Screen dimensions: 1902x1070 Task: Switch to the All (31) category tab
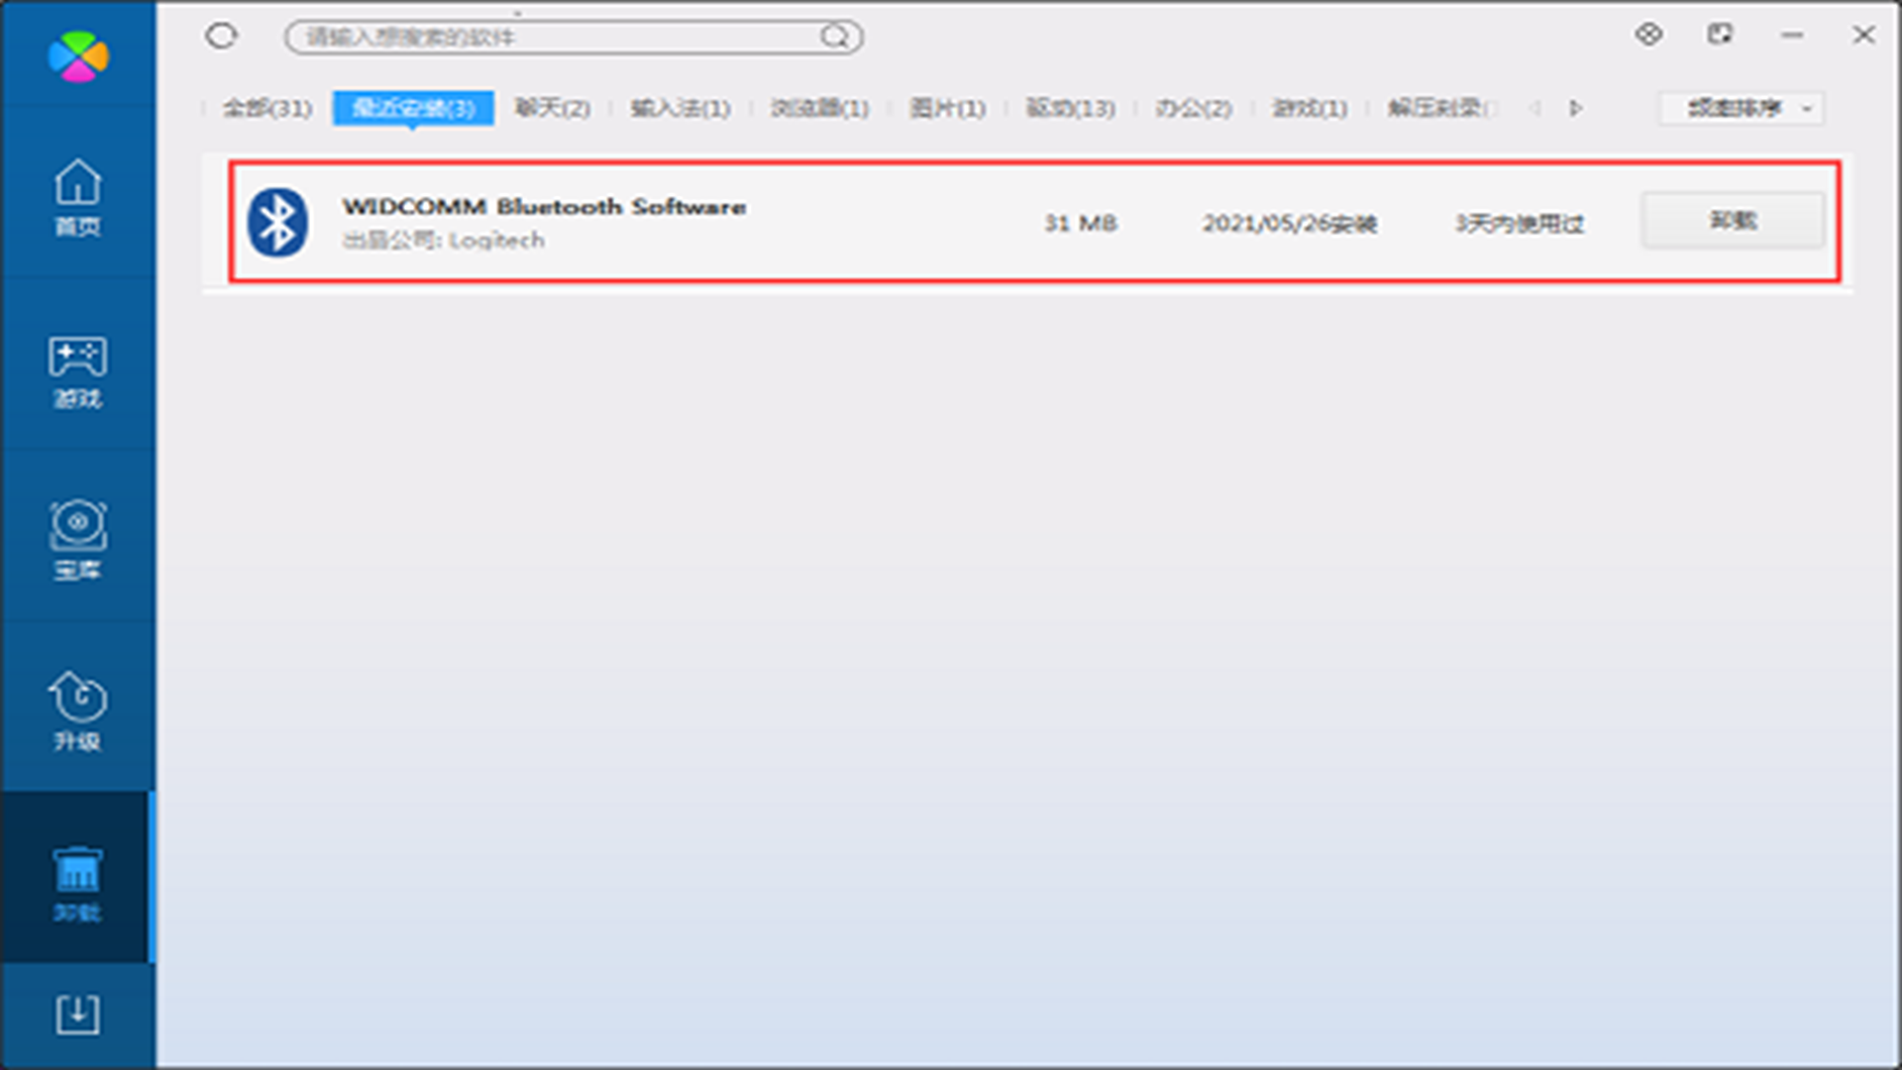266,108
